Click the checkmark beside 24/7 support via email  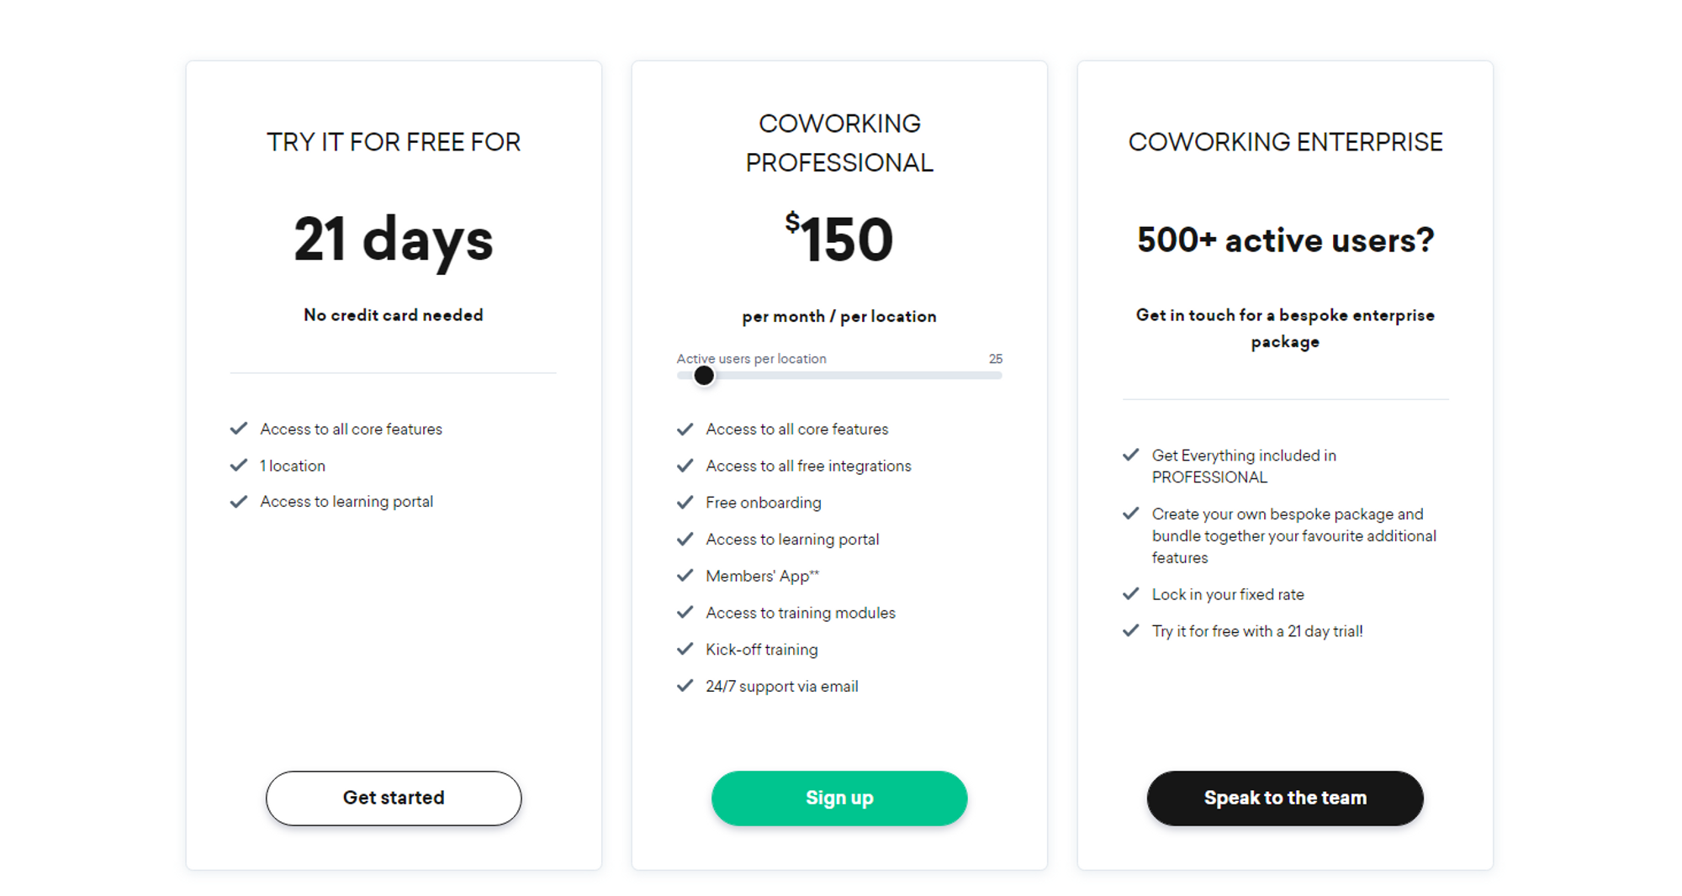pos(685,686)
